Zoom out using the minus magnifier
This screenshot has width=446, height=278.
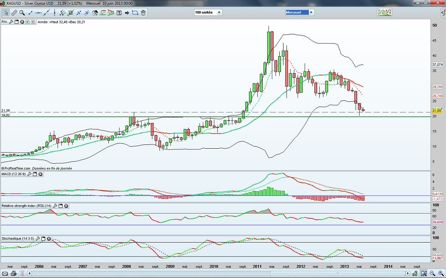[x=432, y=273]
